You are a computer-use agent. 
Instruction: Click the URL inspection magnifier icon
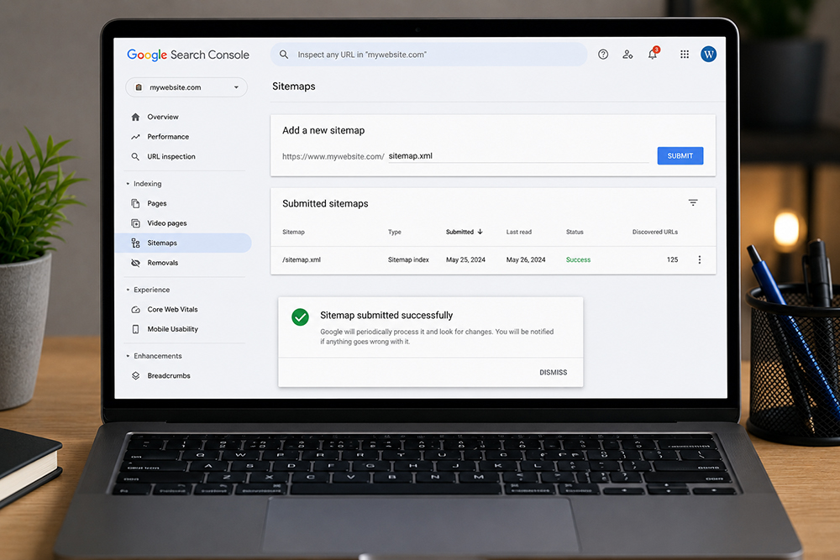click(135, 156)
